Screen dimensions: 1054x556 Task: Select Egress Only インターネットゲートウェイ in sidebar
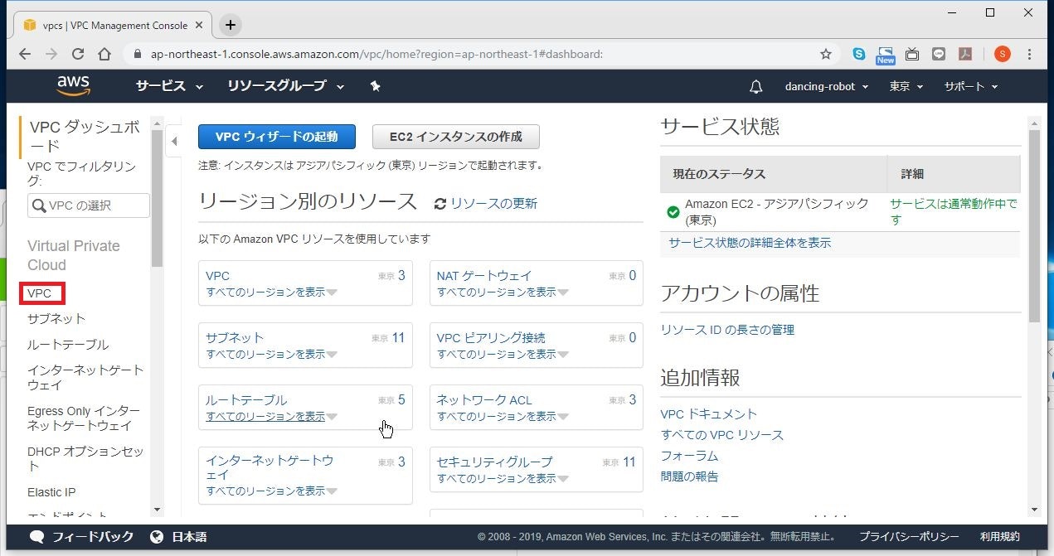84,418
